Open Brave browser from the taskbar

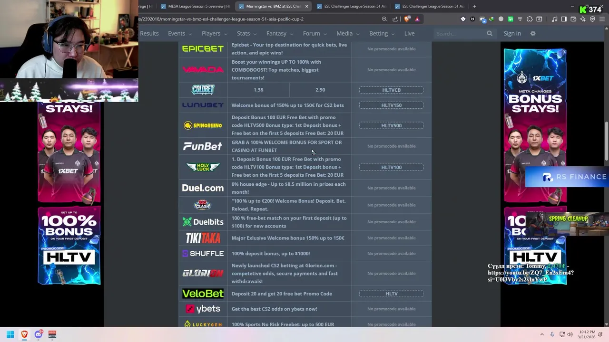click(x=24, y=334)
